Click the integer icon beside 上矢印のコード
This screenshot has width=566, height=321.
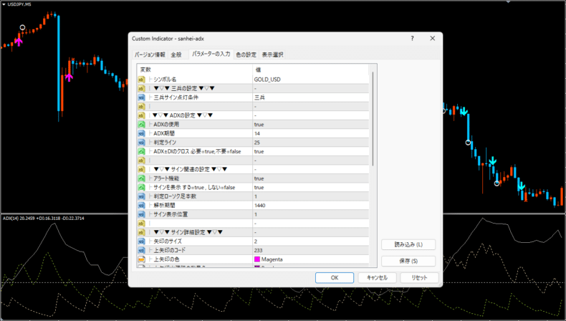click(x=142, y=250)
